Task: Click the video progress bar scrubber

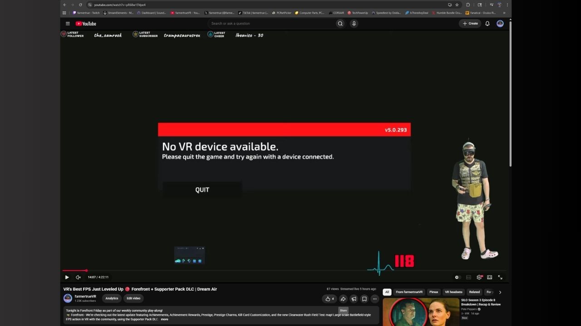Action: (x=86, y=271)
